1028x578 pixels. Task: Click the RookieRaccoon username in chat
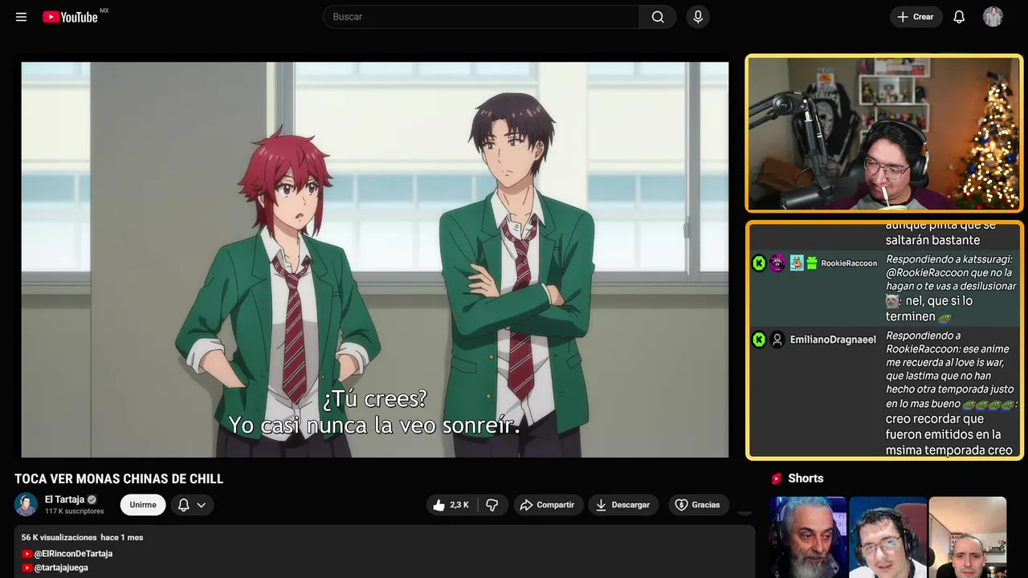(849, 263)
